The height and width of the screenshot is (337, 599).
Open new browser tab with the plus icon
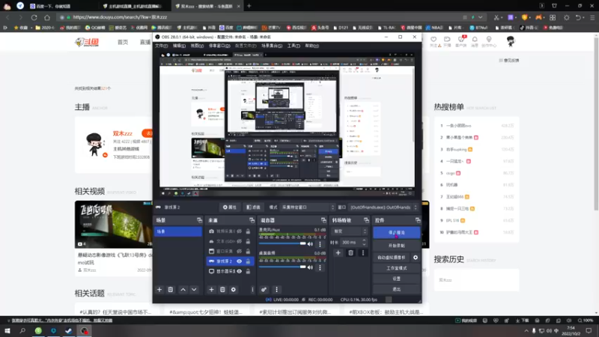[249, 6]
